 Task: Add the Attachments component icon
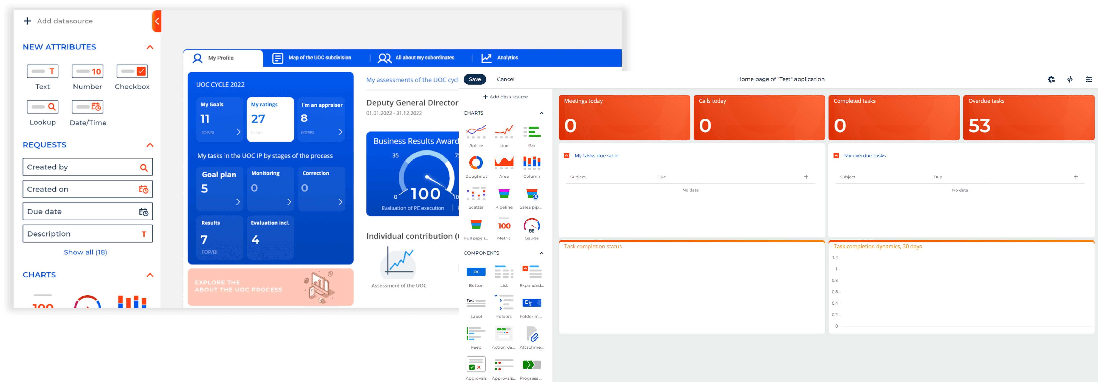pos(532,334)
